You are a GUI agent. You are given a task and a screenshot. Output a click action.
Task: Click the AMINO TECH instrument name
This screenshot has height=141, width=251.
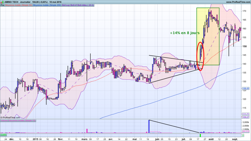coord(12,2)
